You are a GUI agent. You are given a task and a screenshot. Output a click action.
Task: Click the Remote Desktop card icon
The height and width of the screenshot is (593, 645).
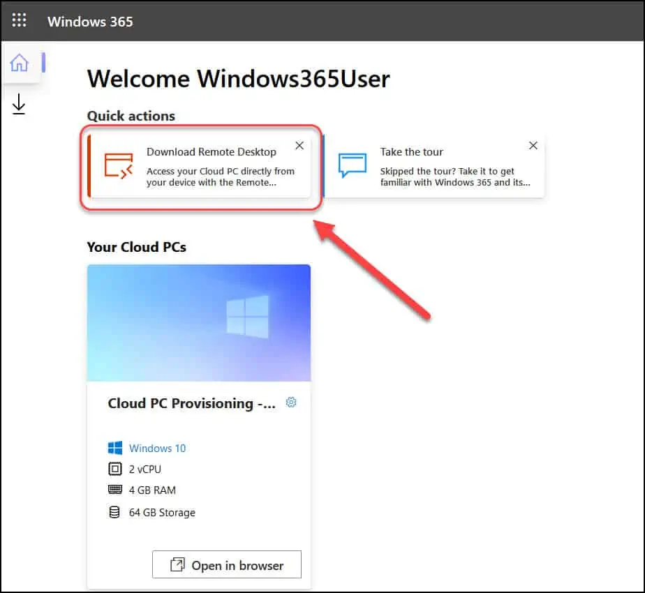point(119,166)
